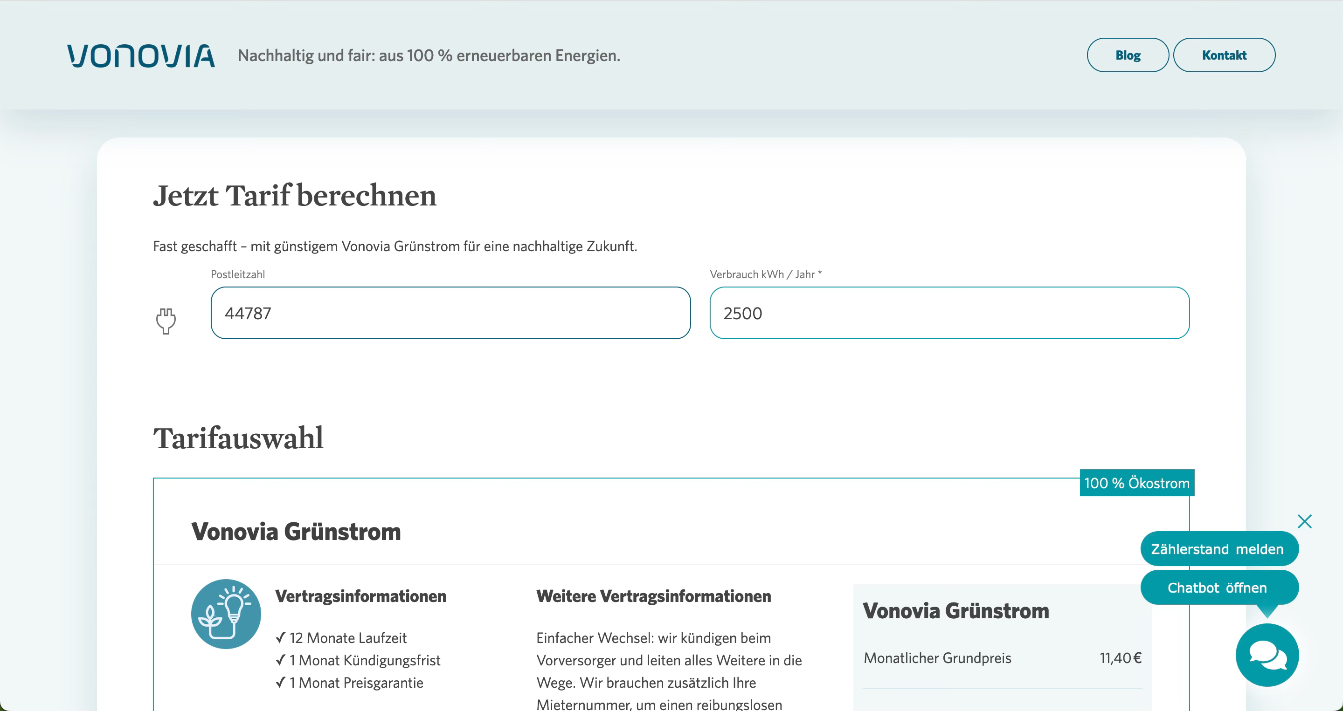1343x711 pixels.
Task: Toggle the Chatbot öffnen speech bubble
Action: pyautogui.click(x=1218, y=588)
